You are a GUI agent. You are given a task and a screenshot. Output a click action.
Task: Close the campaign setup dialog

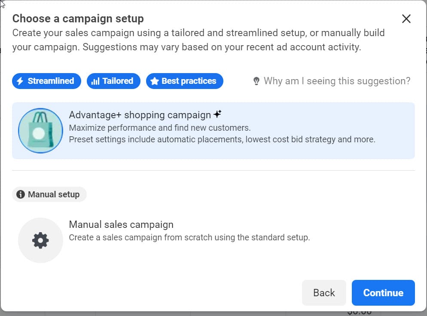tap(406, 19)
